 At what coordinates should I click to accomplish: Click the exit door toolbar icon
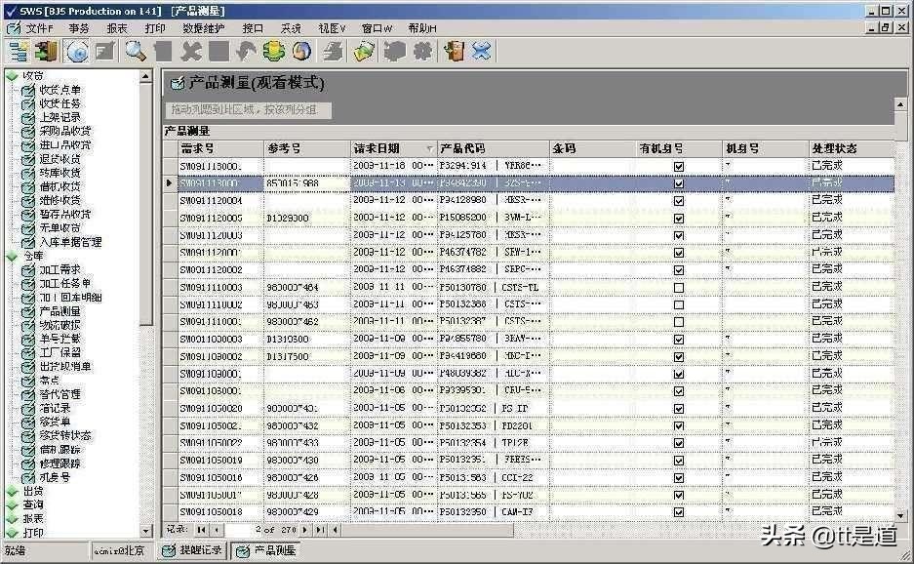pos(454,52)
